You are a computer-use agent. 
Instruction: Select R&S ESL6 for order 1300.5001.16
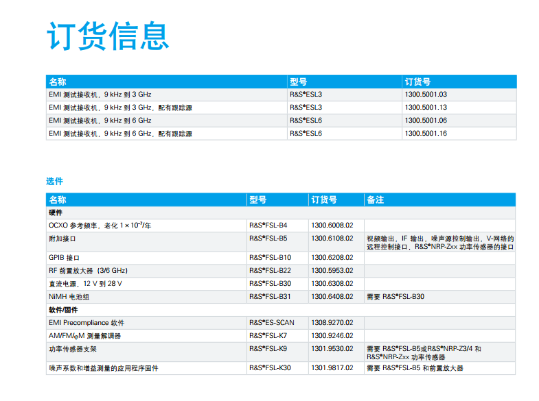click(x=306, y=134)
